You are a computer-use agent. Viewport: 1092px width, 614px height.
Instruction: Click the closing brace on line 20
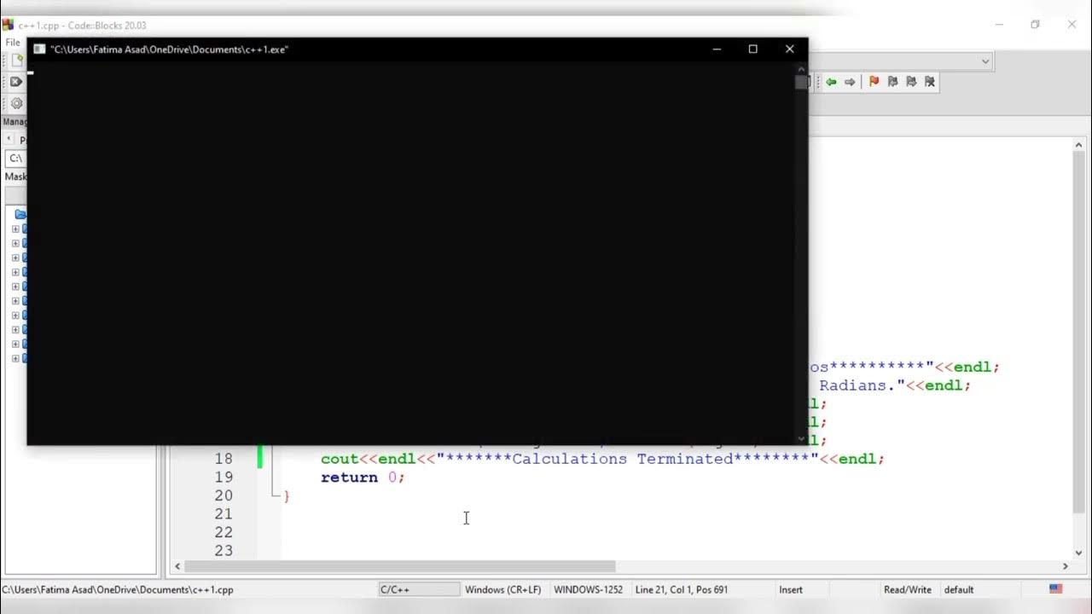pos(287,496)
